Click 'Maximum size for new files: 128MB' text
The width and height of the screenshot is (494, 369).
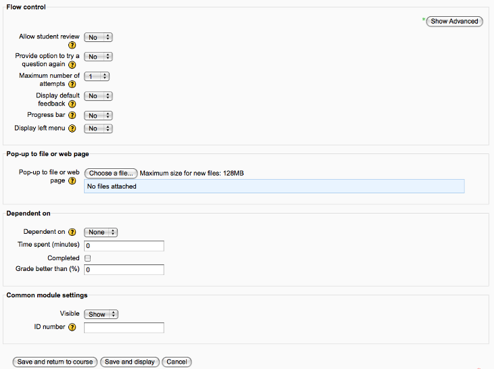click(192, 173)
